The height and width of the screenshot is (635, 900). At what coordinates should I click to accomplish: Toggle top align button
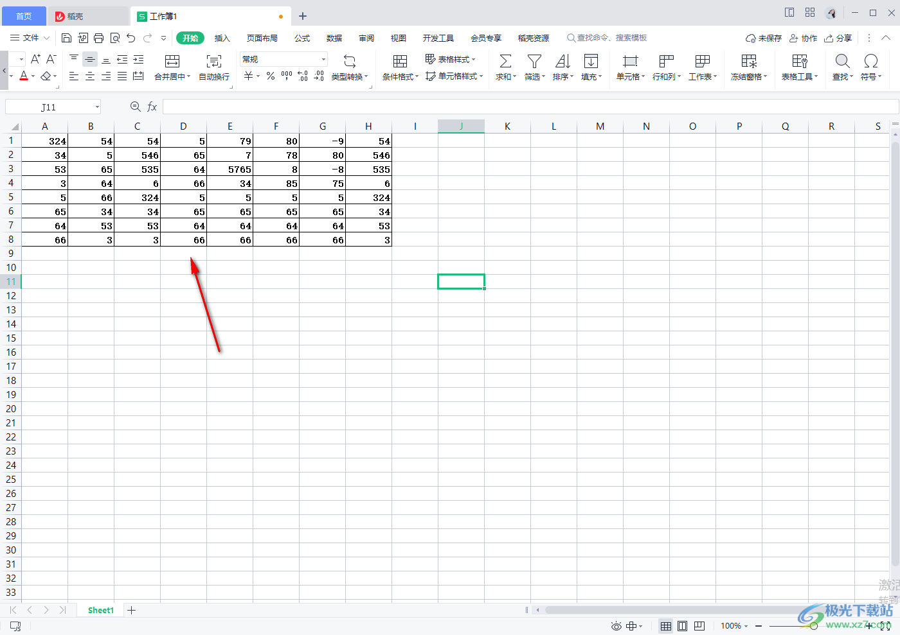[x=74, y=59]
